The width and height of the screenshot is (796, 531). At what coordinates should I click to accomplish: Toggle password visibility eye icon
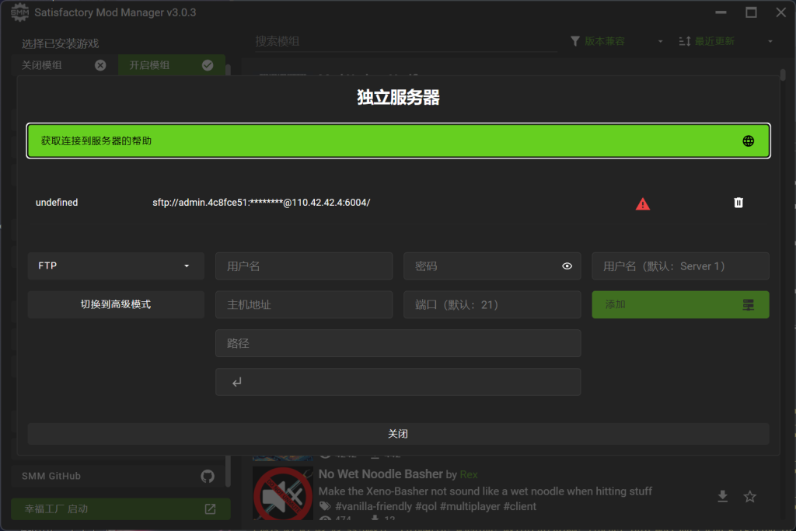567,266
